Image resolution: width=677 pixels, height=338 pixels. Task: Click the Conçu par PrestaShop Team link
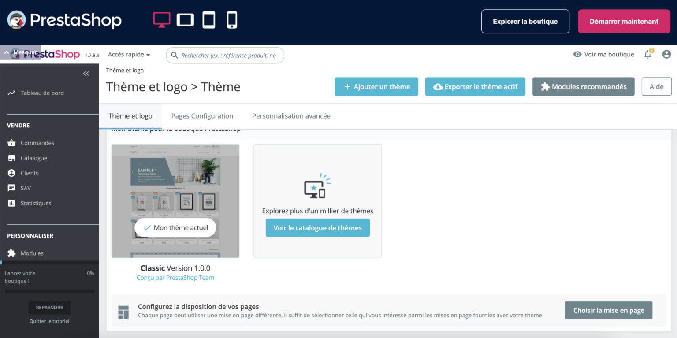[x=175, y=278]
